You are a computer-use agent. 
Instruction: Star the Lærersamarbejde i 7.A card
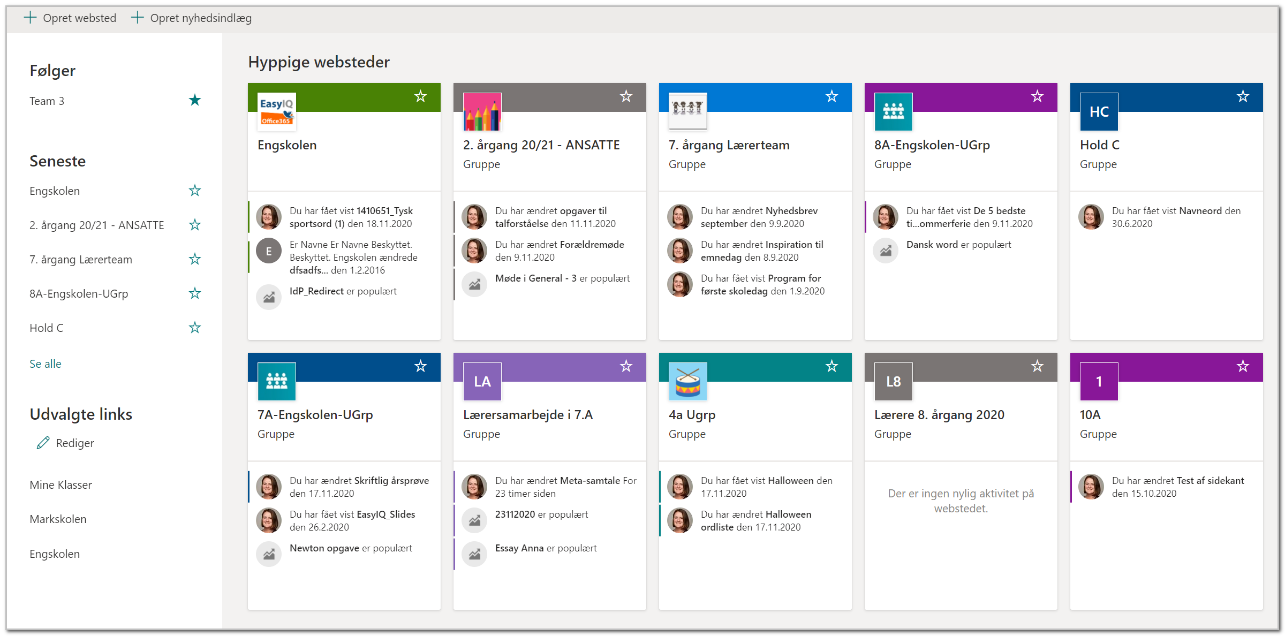coord(626,366)
